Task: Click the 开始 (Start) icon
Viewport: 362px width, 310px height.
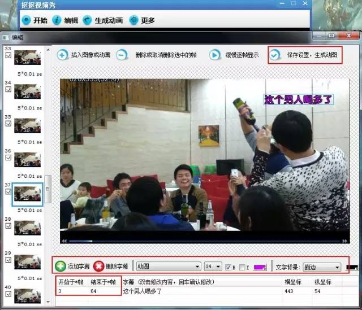Action: 26,20
